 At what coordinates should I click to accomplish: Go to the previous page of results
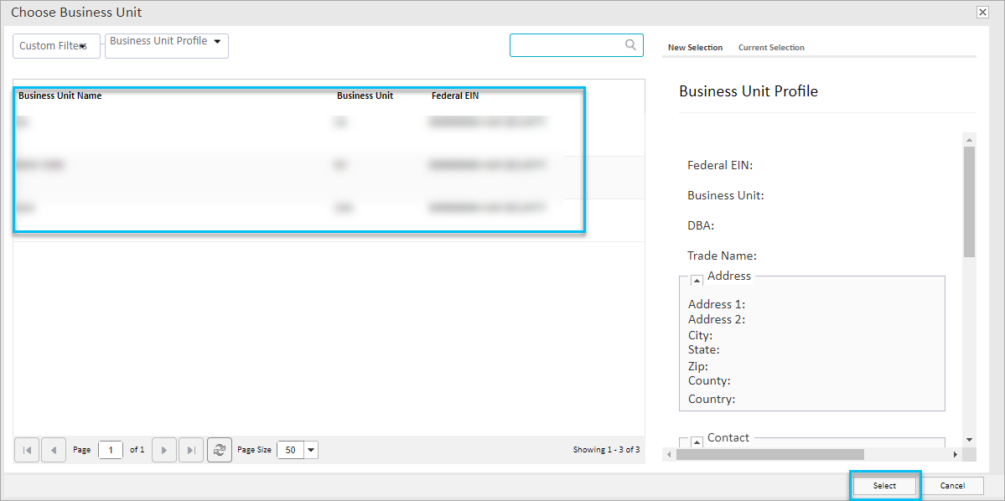pos(53,449)
